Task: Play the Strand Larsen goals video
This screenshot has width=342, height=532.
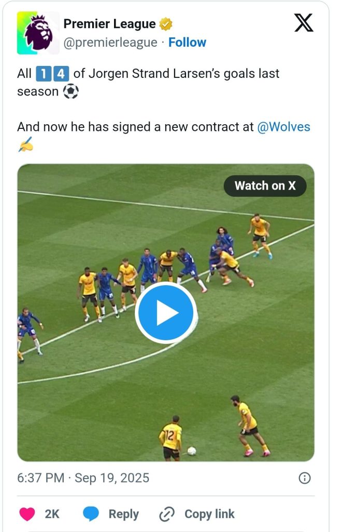Action: point(166,313)
